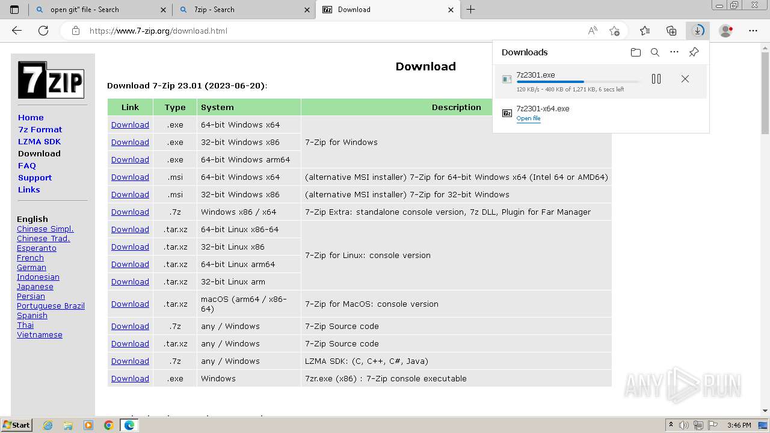The height and width of the screenshot is (433, 770).
Task: Launch Chrome from taskbar
Action: point(108,425)
